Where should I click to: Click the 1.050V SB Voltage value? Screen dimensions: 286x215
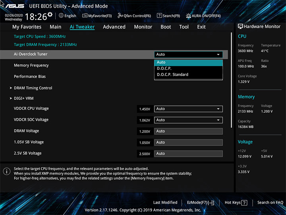coord(145,143)
